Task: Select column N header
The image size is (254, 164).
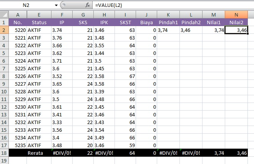Action: click(236, 14)
